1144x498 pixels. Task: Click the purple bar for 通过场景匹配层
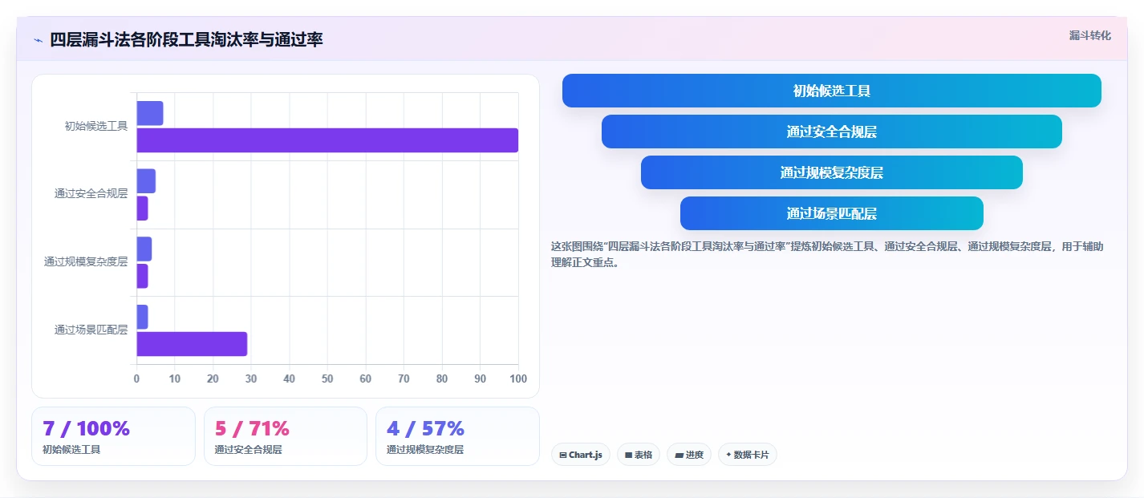192,344
